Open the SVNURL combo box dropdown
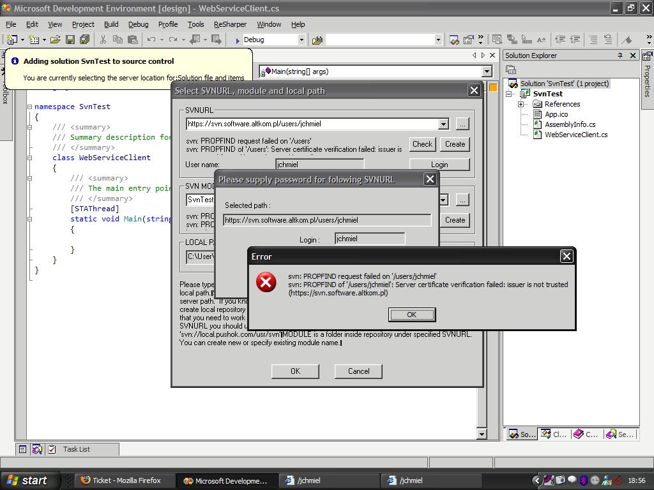The width and height of the screenshot is (654, 490). pos(443,124)
